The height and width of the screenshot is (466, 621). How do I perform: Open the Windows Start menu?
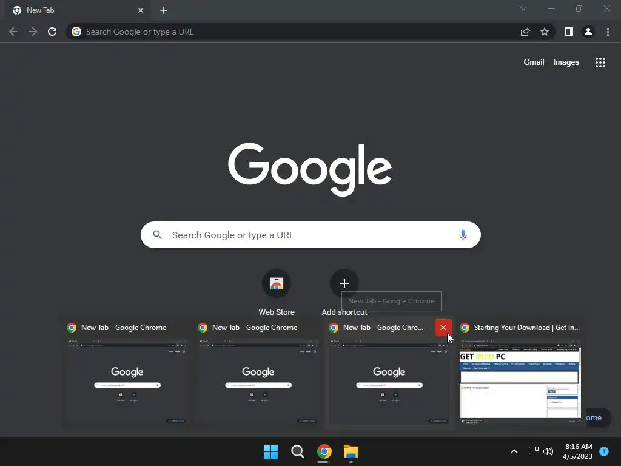tap(271, 451)
